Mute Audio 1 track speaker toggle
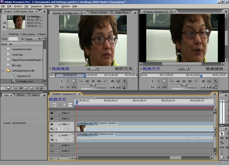Viewport: 229px width, 166px height. (x=52, y=135)
